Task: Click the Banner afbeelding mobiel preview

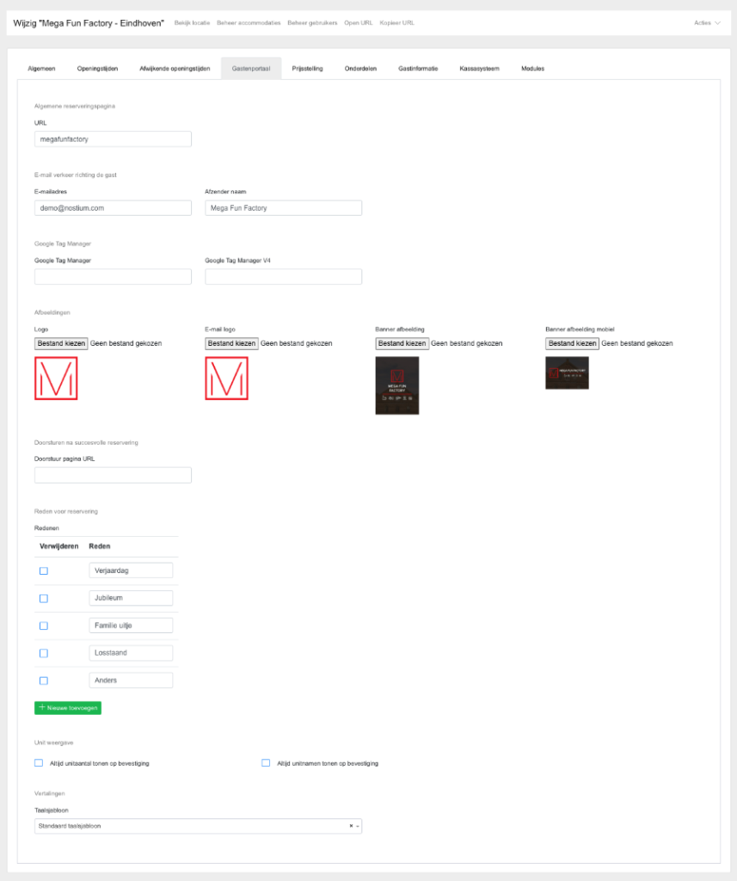Action: (x=567, y=373)
